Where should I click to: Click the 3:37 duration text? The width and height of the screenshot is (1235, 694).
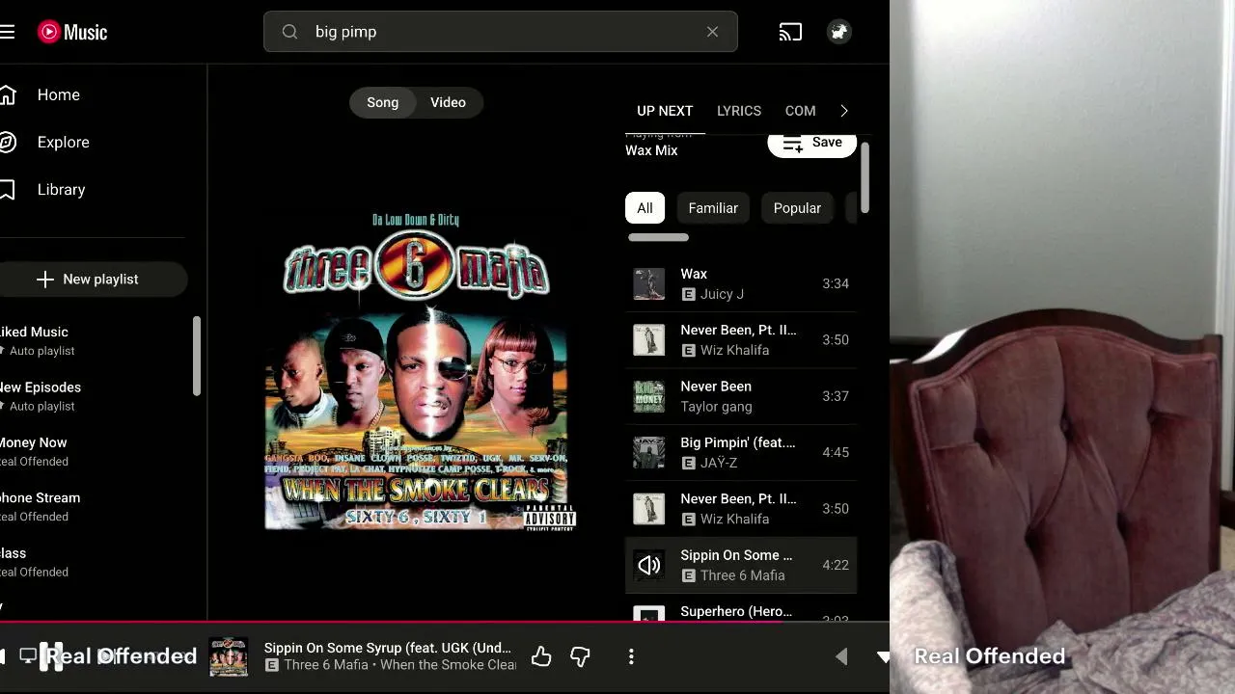[x=836, y=396]
